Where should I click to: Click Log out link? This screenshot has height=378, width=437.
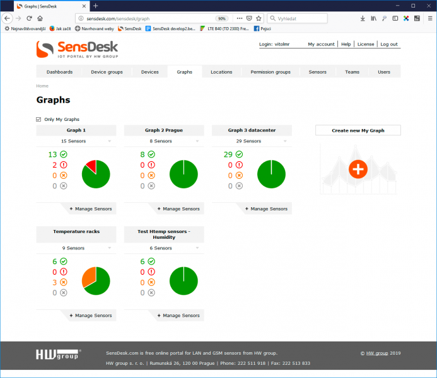(x=389, y=44)
